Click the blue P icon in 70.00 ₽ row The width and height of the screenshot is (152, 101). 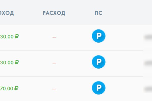(99, 88)
